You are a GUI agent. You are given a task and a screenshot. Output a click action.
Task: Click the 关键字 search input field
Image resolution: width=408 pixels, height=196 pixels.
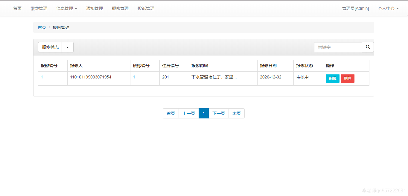pyautogui.click(x=338, y=47)
